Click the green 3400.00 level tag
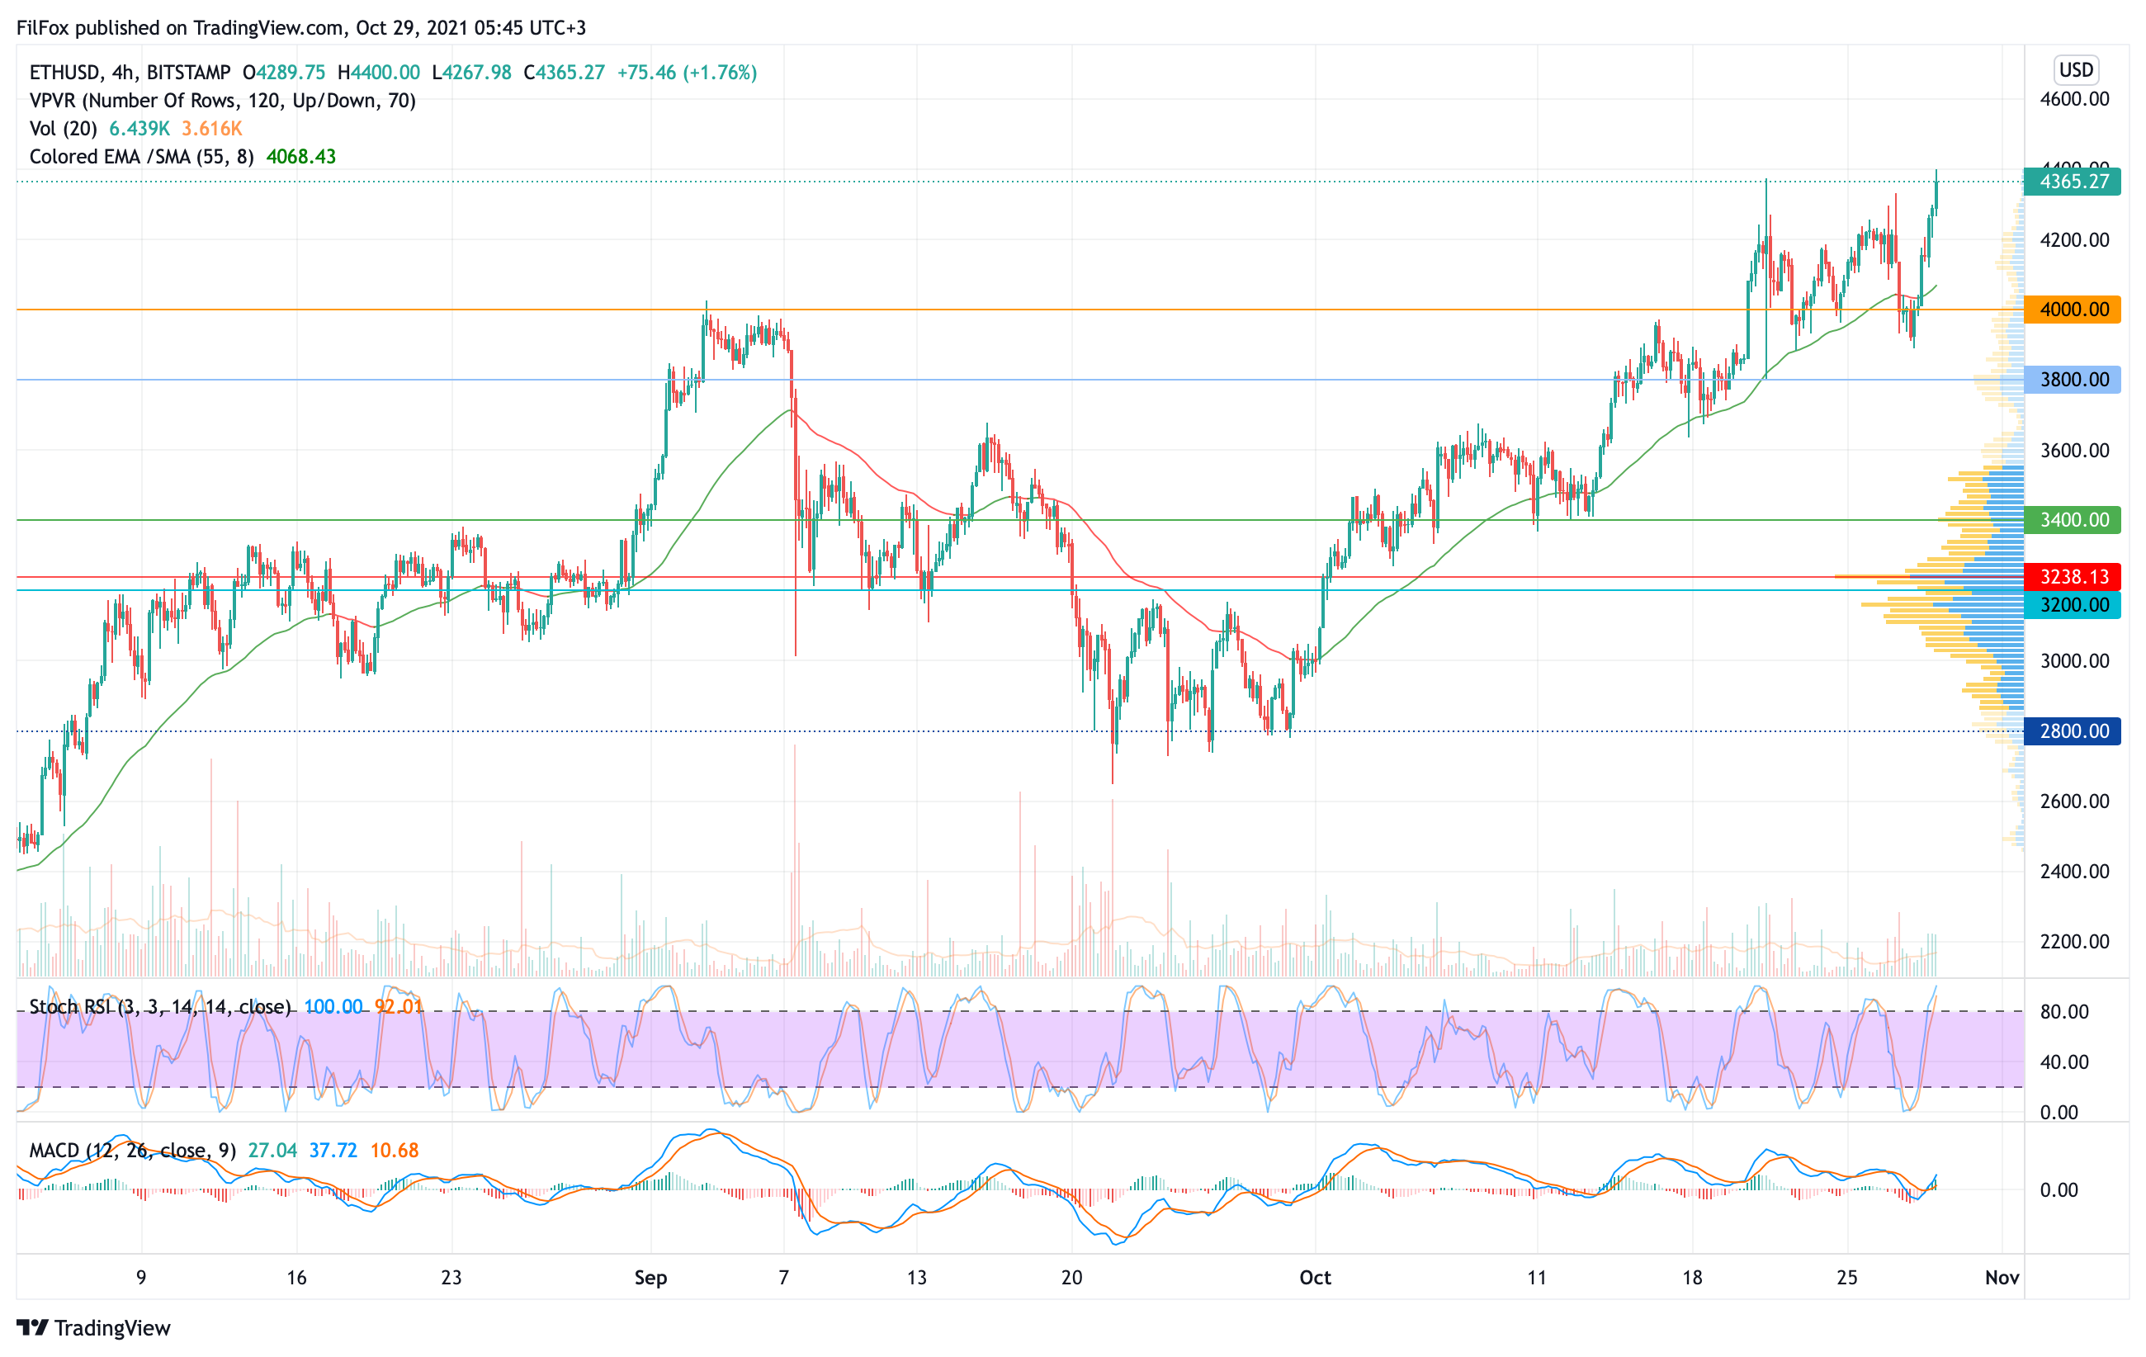2146x1357 pixels. [2072, 519]
